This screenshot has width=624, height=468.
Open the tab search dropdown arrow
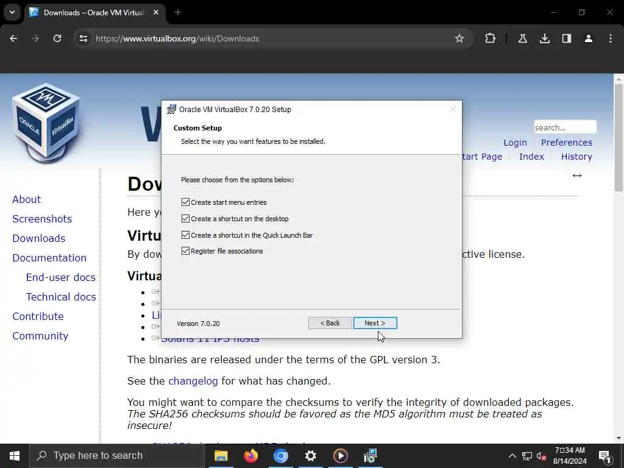[12, 12]
